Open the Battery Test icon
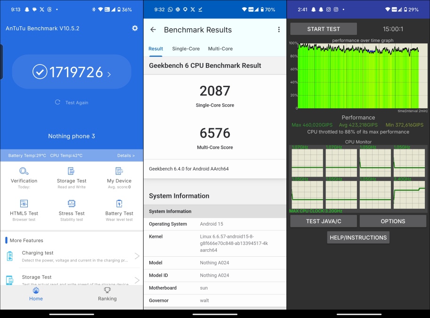This screenshot has height=318, width=430. 119,204
